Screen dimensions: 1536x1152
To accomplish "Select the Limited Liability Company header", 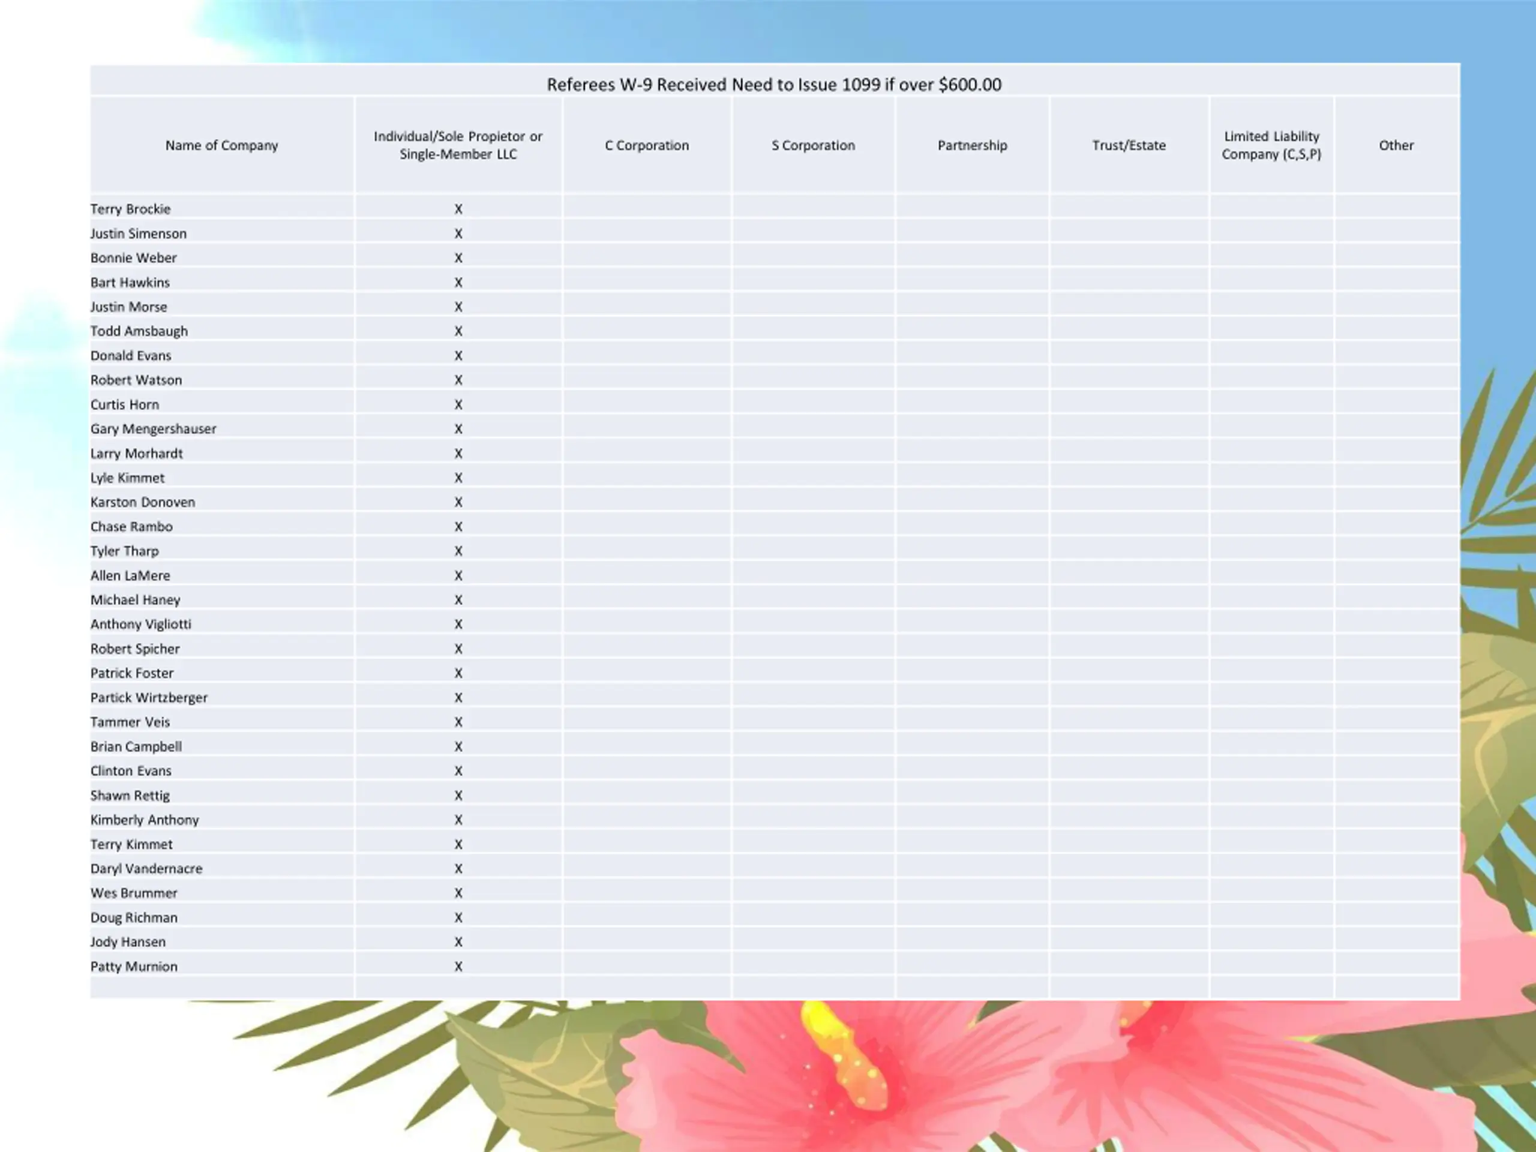I will pos(1271,145).
